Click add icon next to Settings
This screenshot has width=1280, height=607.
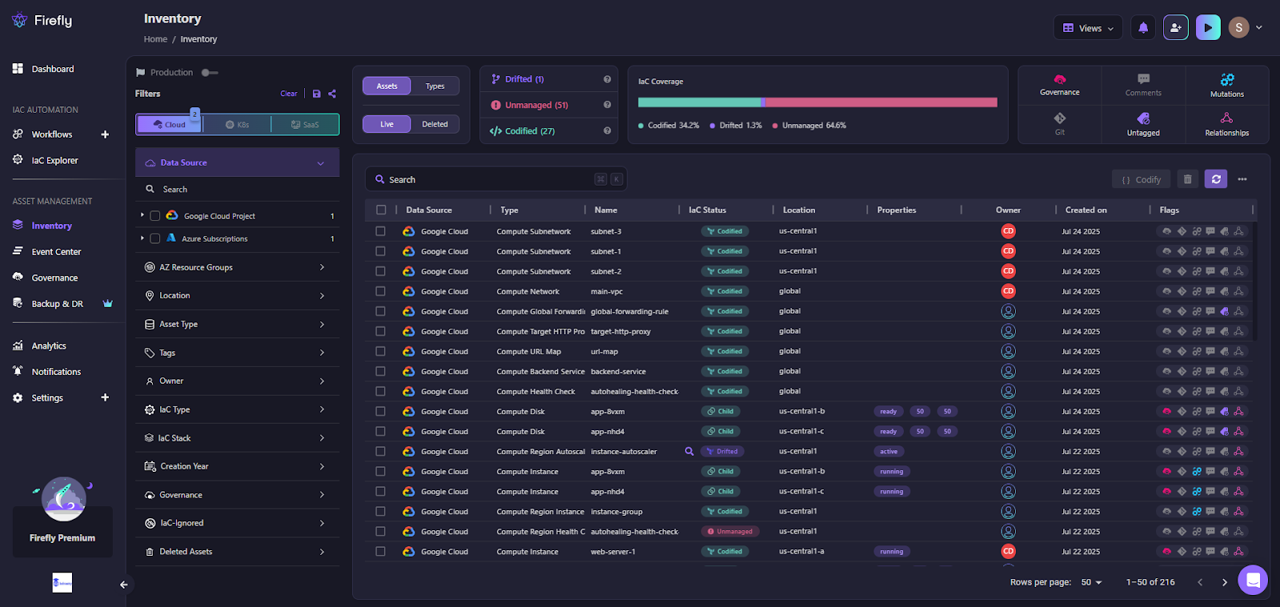pos(105,397)
